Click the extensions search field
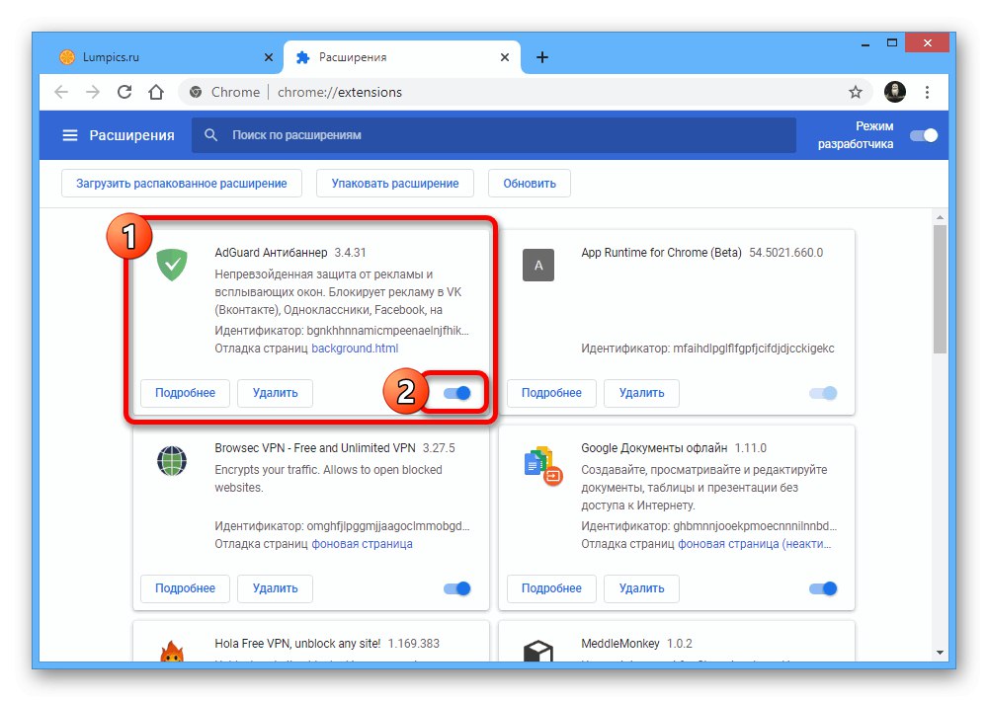 coord(494,135)
